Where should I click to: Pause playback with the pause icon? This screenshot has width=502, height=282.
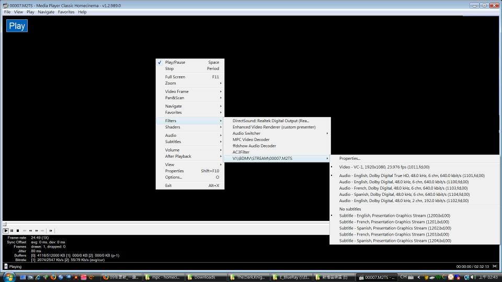tap(12, 230)
